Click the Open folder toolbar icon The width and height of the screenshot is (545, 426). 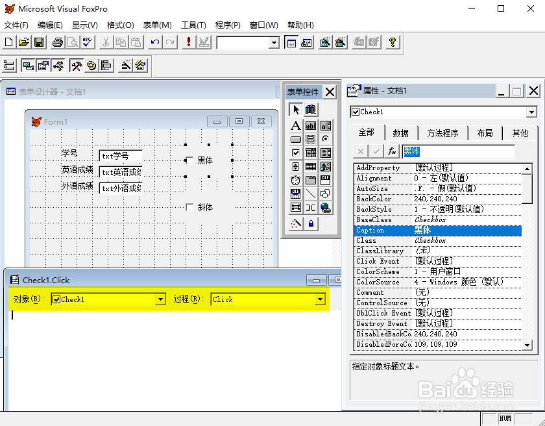pos(23,42)
